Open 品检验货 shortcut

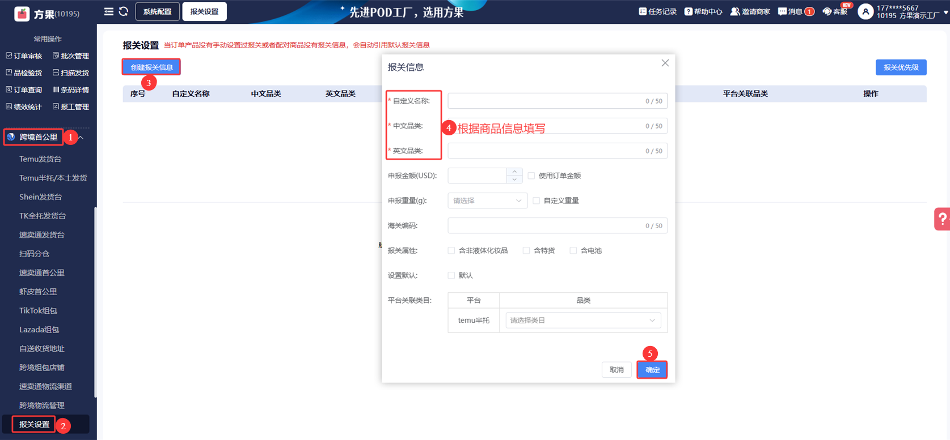click(x=24, y=73)
